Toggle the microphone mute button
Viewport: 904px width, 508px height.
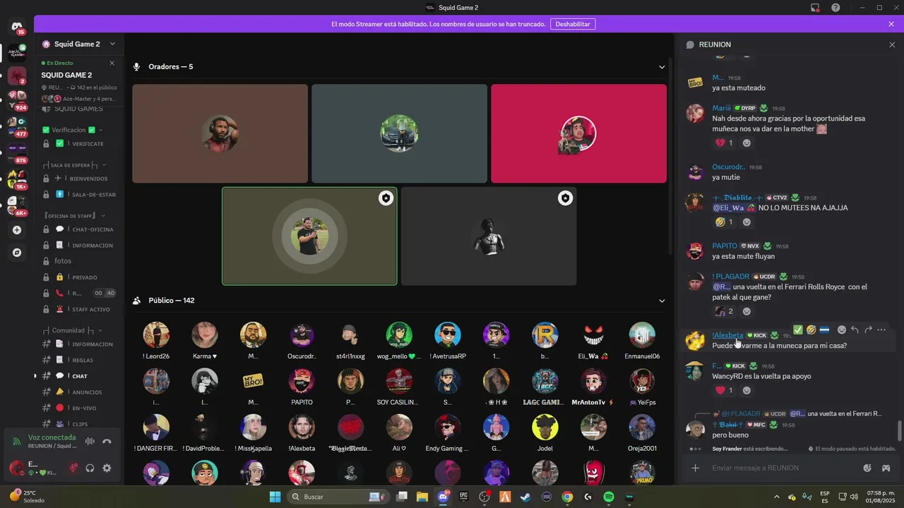tap(73, 468)
